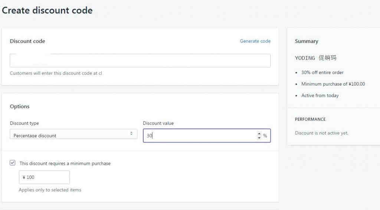Viewport: 380px width, 210px height.
Task: Click '30% off entire order' summary item
Action: click(x=322, y=73)
